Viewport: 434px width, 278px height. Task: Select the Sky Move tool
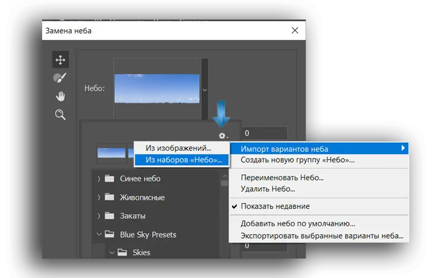tap(60, 59)
